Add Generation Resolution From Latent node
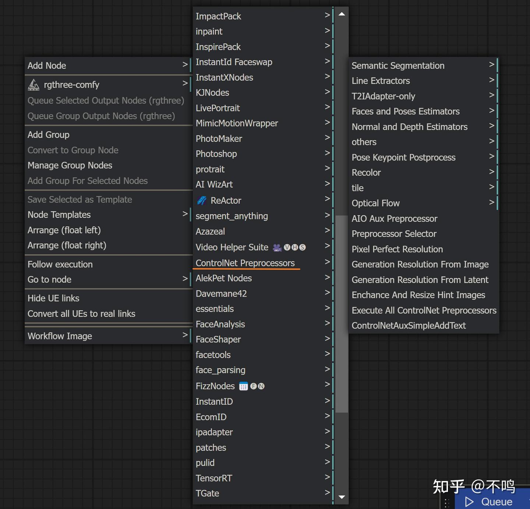The height and width of the screenshot is (509, 530). click(424, 280)
